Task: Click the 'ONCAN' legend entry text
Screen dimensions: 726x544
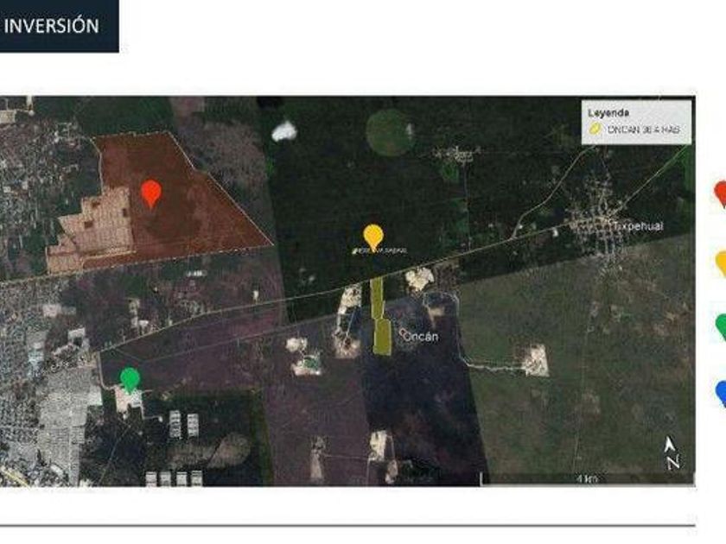Action: 644,130
